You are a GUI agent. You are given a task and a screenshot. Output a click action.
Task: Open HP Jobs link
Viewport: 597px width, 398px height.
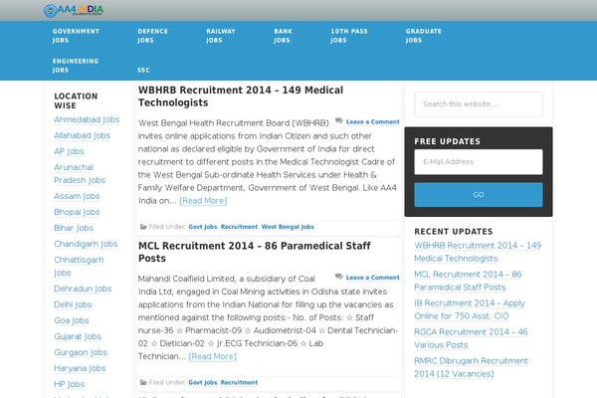[x=70, y=384]
